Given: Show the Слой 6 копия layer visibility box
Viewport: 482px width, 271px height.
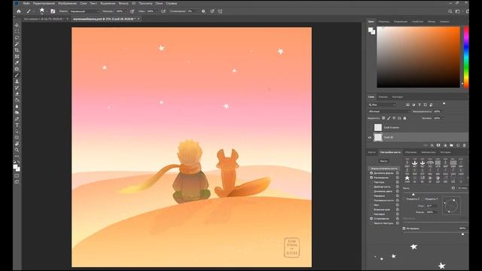Looking at the screenshot, I should [370, 127].
